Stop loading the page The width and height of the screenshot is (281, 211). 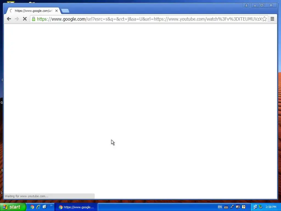25,19
